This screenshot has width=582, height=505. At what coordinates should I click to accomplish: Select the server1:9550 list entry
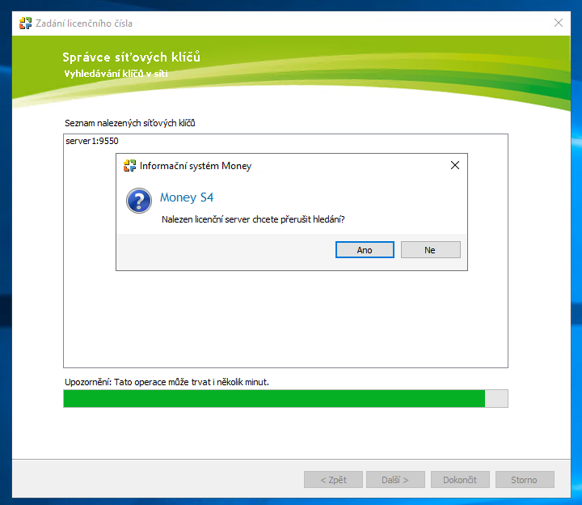coord(92,142)
